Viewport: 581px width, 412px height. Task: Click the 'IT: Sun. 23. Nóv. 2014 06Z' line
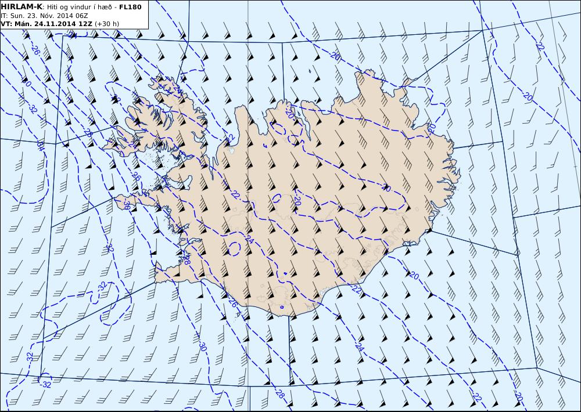44,16
